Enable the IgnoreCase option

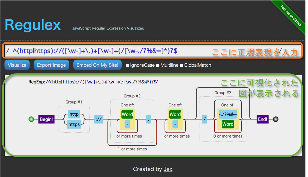(x=127, y=65)
